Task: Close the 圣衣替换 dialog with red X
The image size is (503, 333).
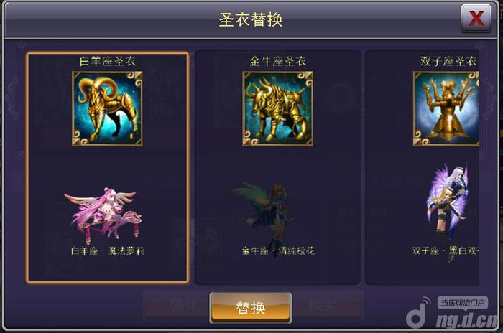Action: pyautogui.click(x=476, y=19)
